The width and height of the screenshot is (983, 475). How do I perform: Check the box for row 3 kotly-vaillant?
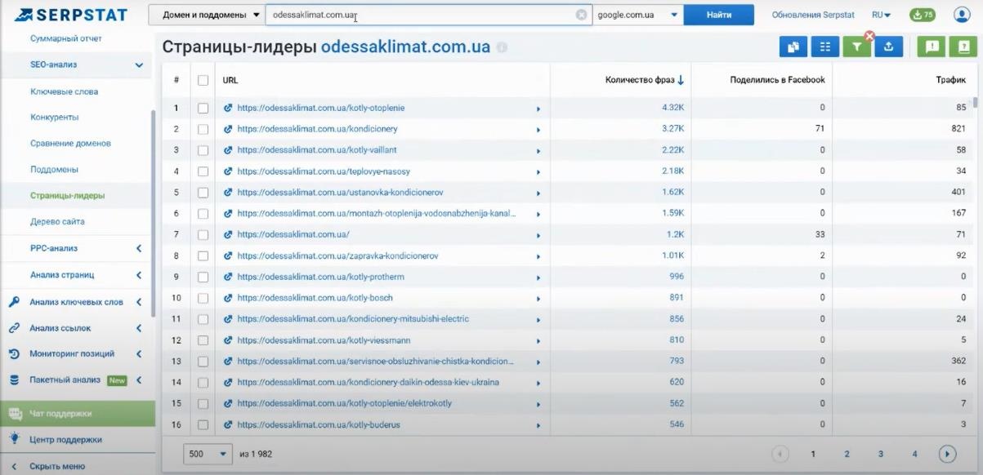pos(203,150)
